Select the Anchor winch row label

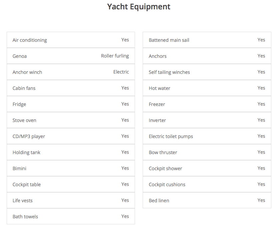point(27,72)
